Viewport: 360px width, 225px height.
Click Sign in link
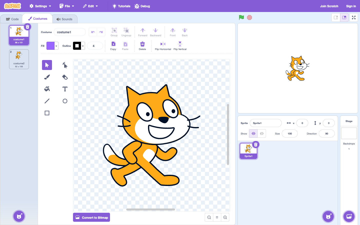pyautogui.click(x=351, y=6)
